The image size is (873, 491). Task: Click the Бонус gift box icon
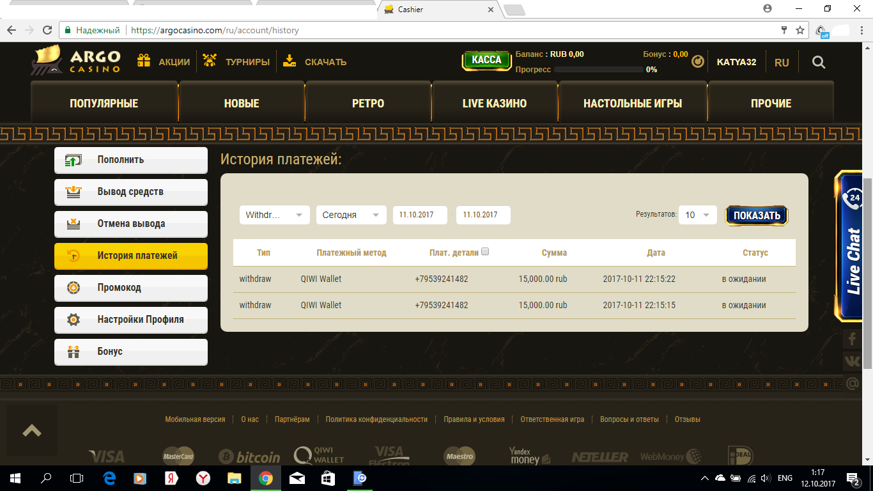[73, 352]
